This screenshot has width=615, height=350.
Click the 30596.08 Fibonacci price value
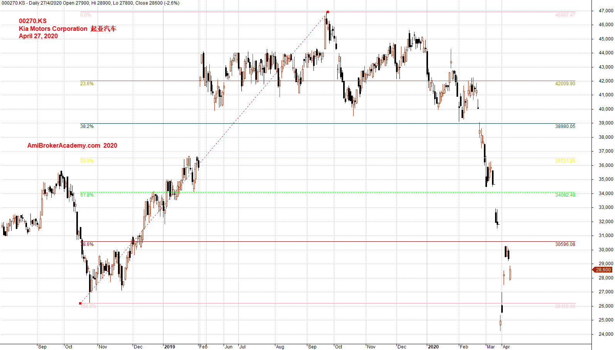pyautogui.click(x=565, y=244)
